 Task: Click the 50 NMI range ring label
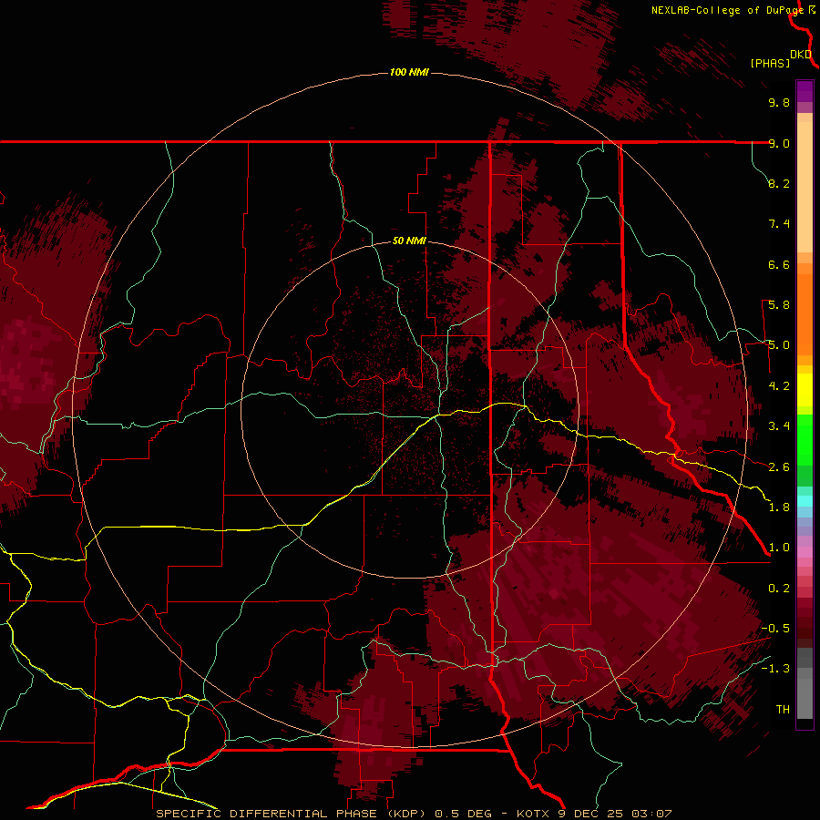(409, 241)
